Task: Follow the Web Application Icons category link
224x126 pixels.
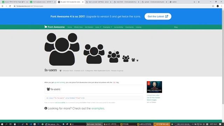Action: 102,71
